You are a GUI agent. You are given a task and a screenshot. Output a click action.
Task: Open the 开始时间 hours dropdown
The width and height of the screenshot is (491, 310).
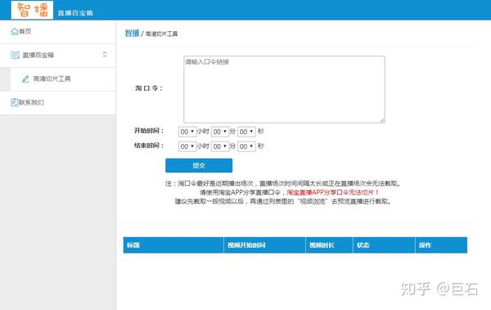(x=187, y=132)
